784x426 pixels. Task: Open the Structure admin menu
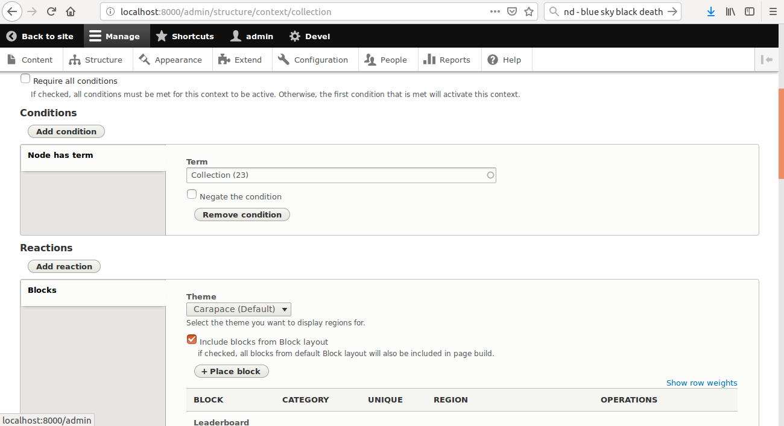(x=96, y=60)
